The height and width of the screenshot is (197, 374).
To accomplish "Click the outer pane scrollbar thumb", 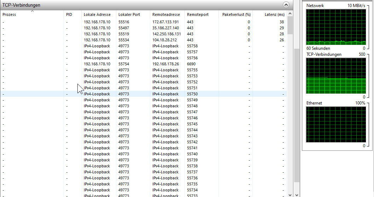I will point(297,115).
